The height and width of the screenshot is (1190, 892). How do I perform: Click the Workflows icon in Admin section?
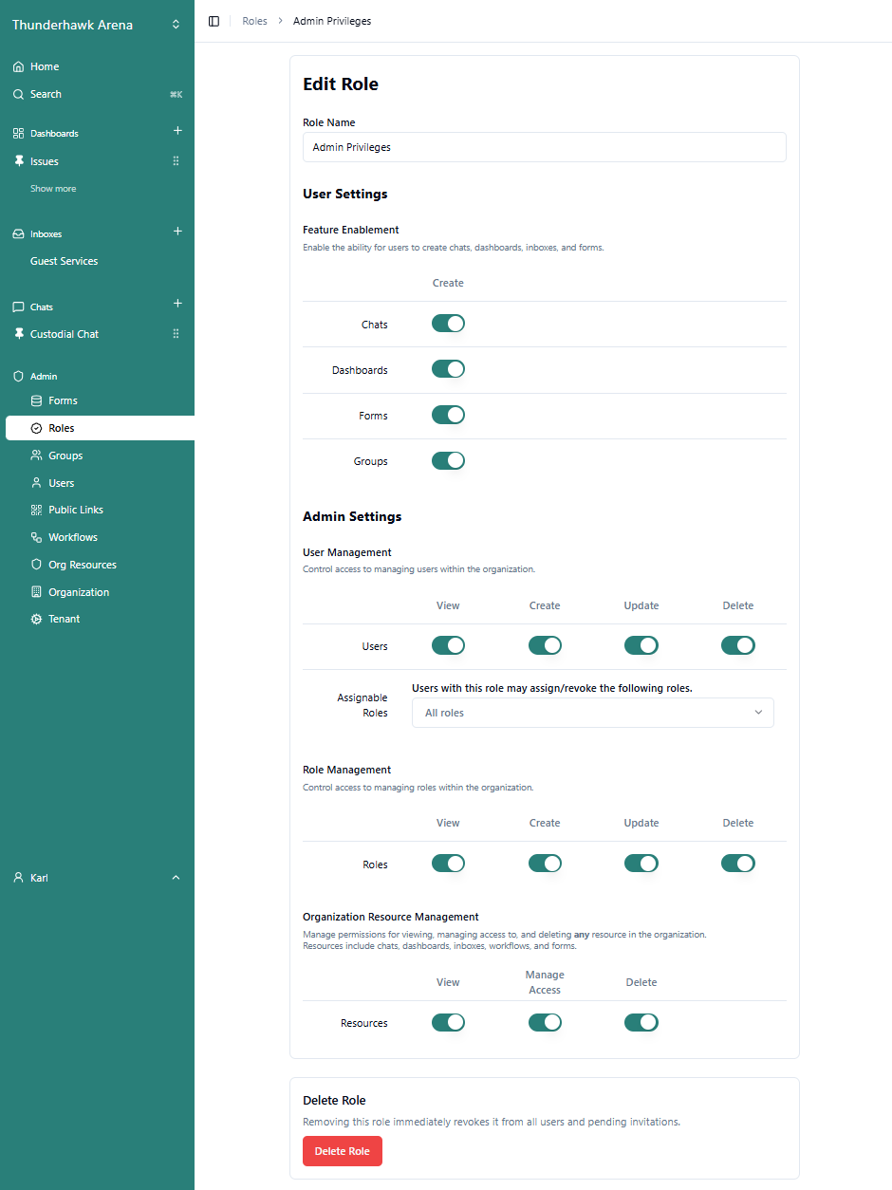[x=37, y=537]
